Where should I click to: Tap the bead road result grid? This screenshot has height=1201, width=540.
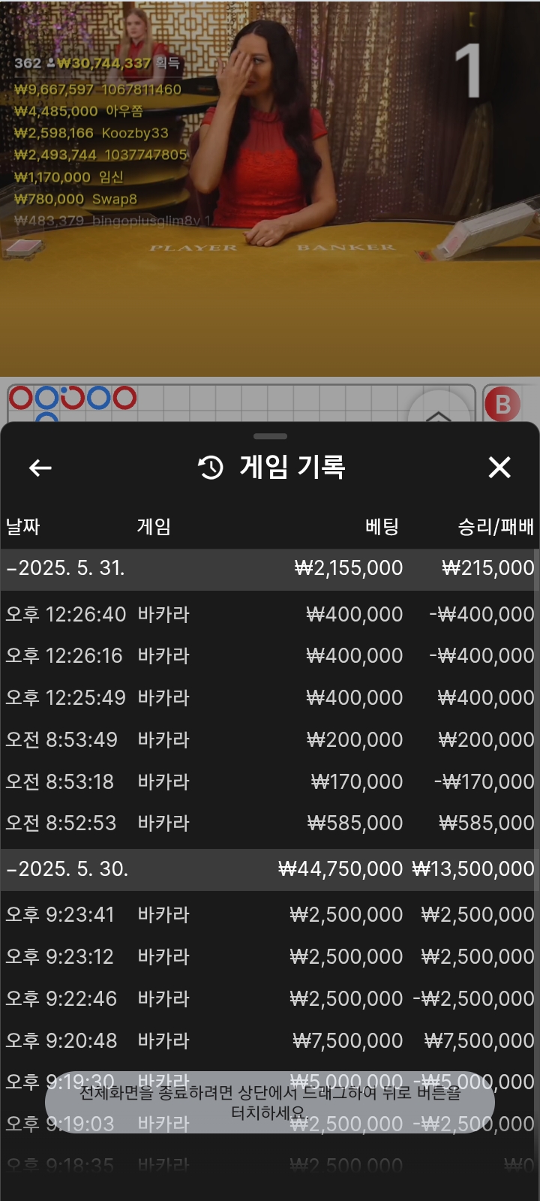[241, 404]
